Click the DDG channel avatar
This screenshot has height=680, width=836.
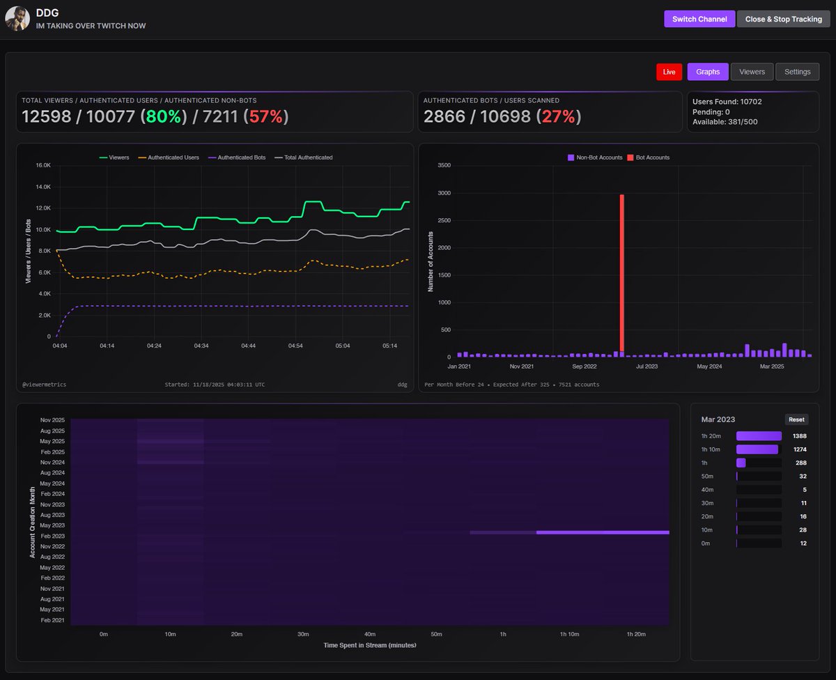point(17,18)
